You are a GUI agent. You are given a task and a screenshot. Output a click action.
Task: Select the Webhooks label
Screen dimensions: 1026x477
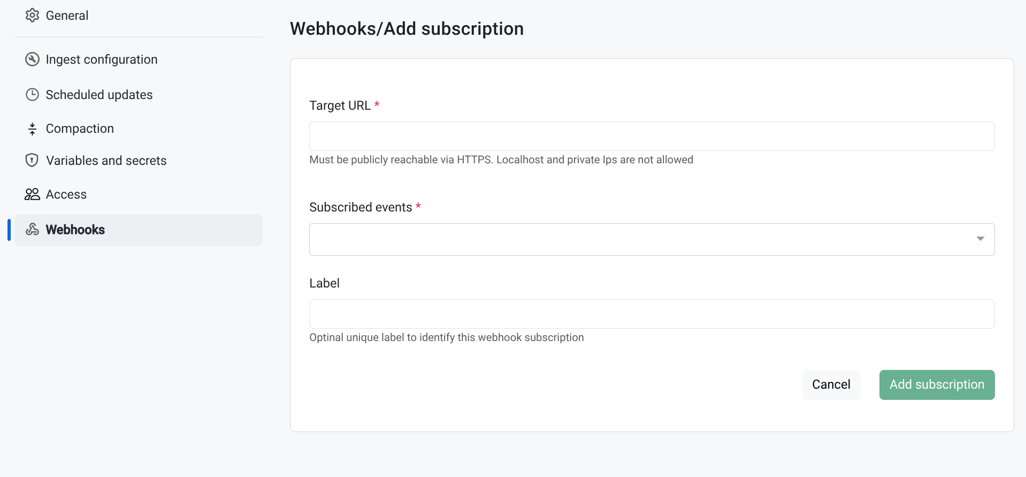75,230
